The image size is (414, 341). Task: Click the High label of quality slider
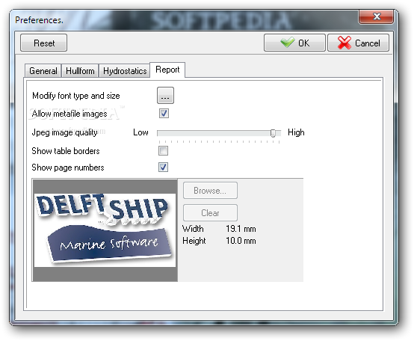tap(296, 132)
